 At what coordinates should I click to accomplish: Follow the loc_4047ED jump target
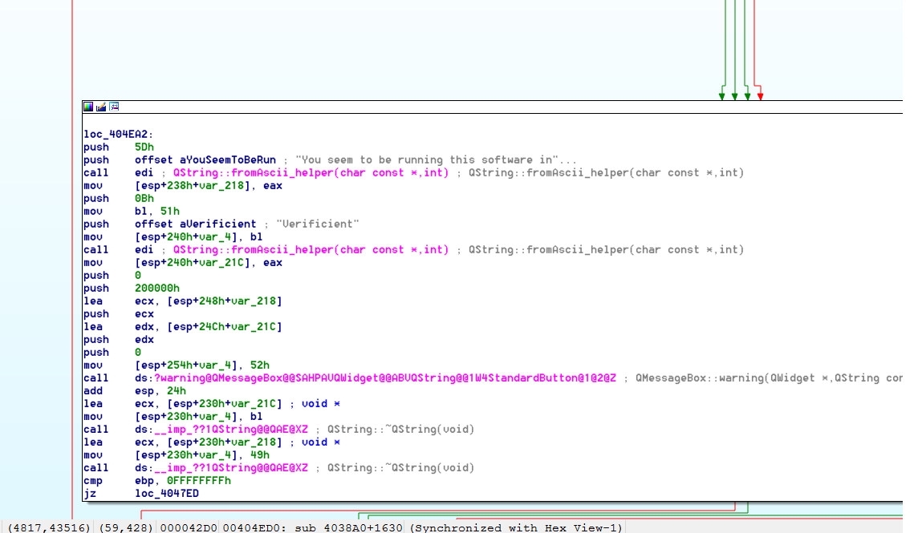coord(167,495)
